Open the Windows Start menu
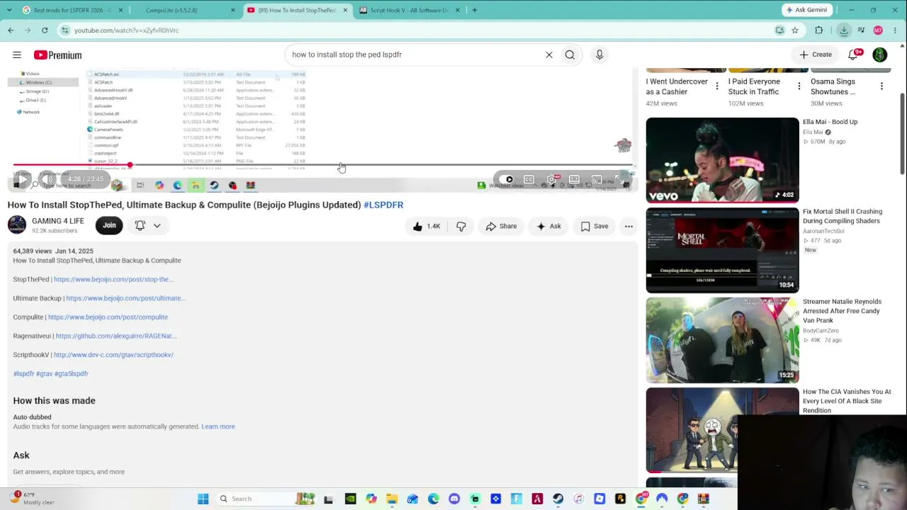The image size is (907, 510). coord(203,499)
